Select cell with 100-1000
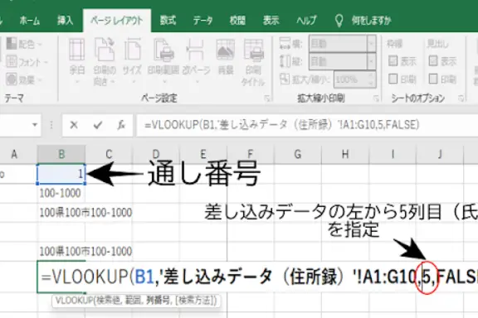The width and height of the screenshot is (478, 318). click(61, 193)
